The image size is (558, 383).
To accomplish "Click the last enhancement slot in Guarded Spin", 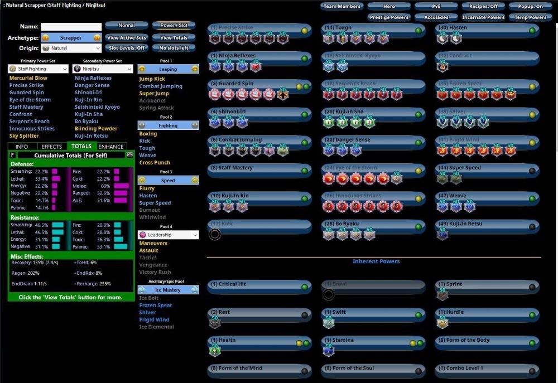I will 283,94.
